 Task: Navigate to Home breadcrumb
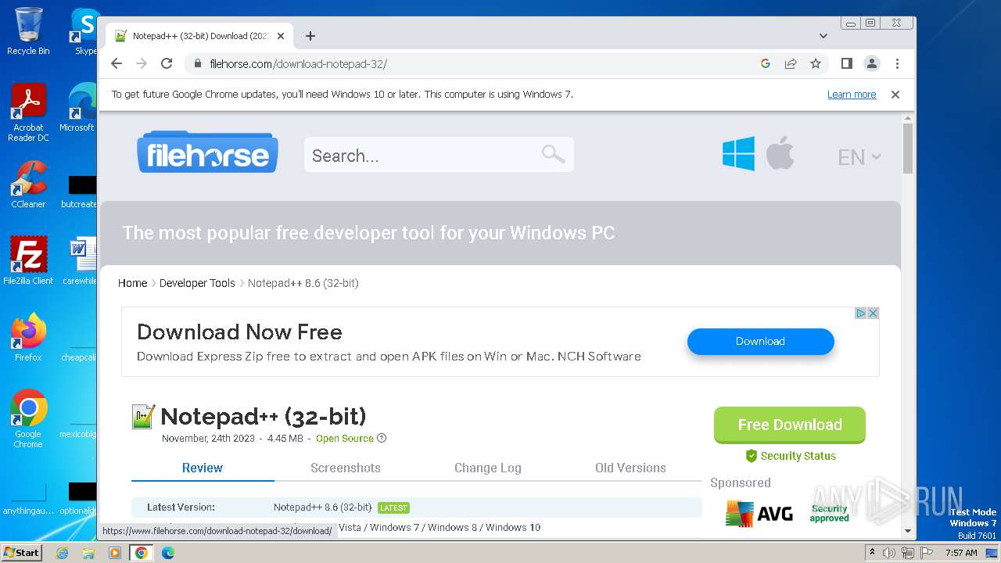132,283
